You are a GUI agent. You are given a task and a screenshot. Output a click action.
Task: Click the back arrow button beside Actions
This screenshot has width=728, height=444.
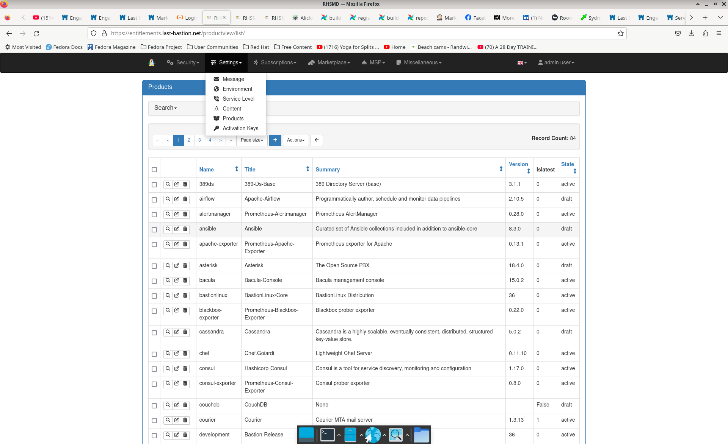click(317, 140)
